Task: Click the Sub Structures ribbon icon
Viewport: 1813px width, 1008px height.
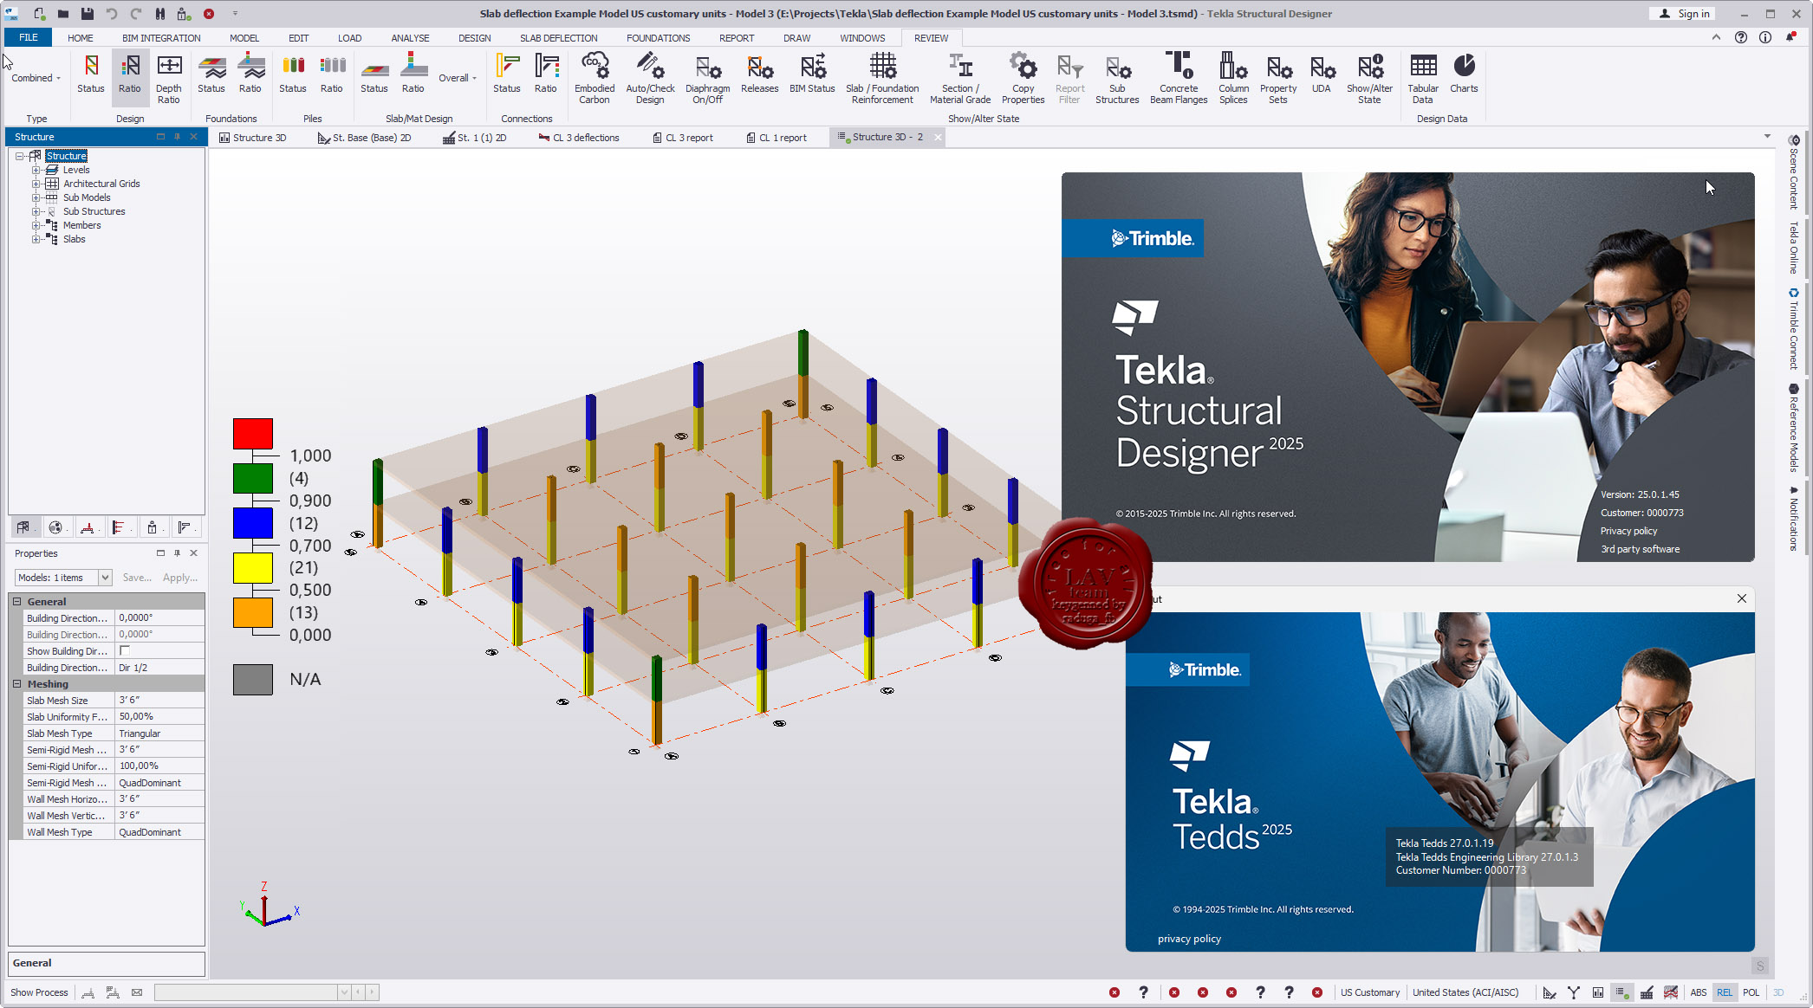Action: coord(1117,78)
